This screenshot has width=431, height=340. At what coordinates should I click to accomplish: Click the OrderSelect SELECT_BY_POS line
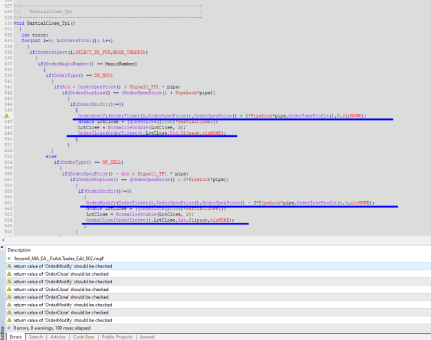(x=88, y=52)
